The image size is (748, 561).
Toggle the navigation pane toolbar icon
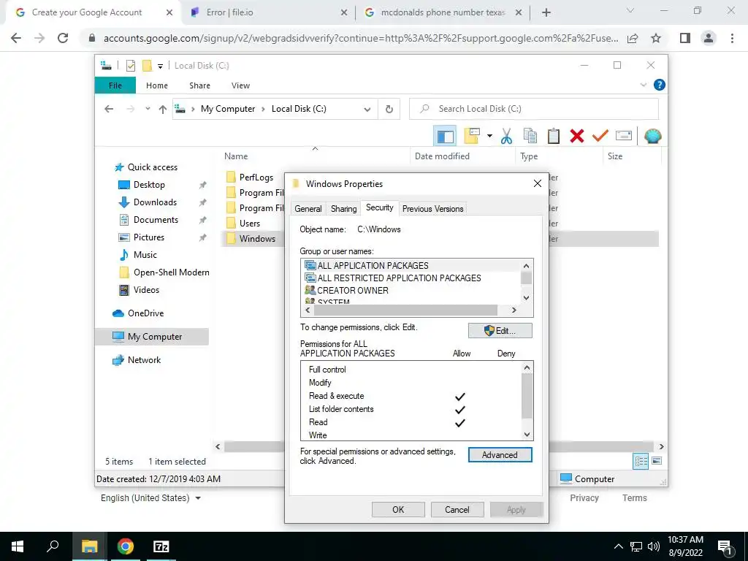445,137
